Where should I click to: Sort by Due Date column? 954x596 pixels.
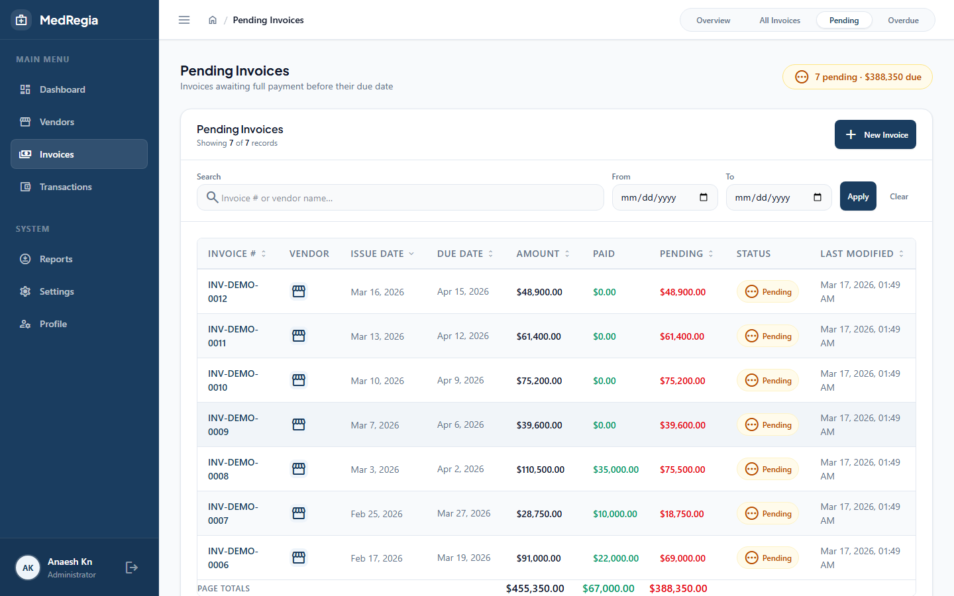(x=465, y=254)
